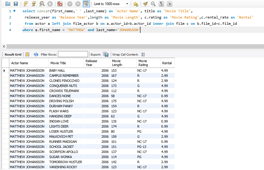Screen dimensions: 264x170
Task: Add query to favorites star icon
Action: point(135,4)
